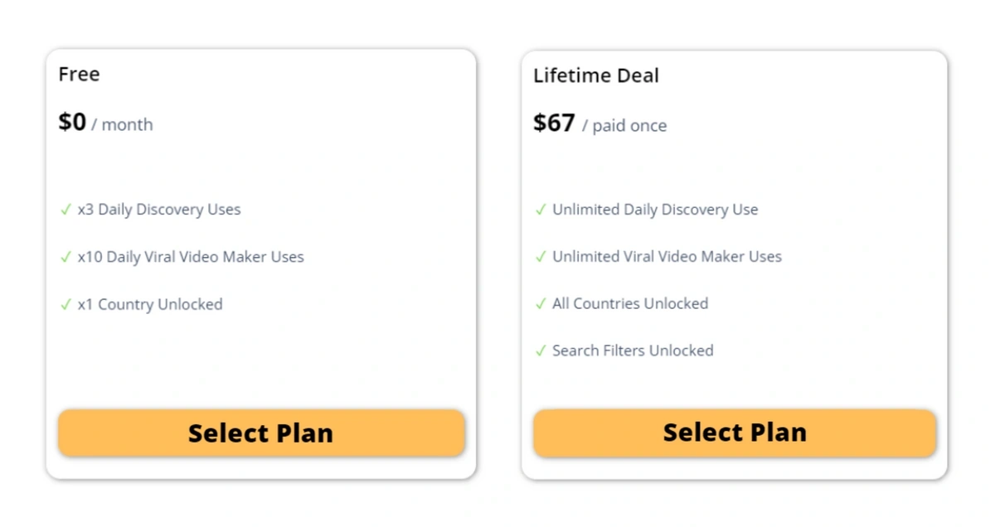Click the $67 paid once price
This screenshot has width=995, height=527.
pyautogui.click(x=599, y=123)
